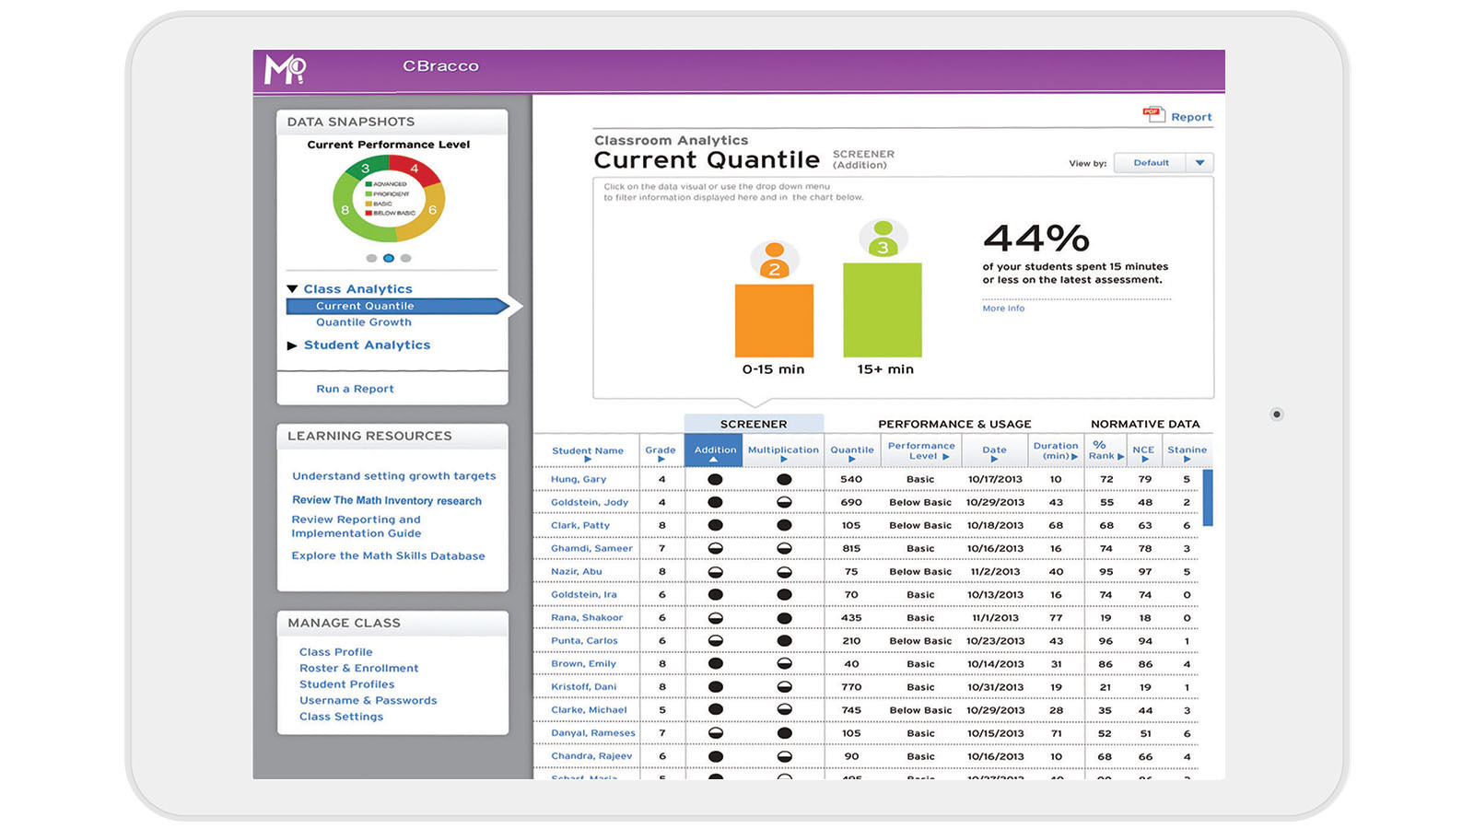Select the green 15+ min bar
Viewport: 1474px width, 829px height.
tap(883, 313)
